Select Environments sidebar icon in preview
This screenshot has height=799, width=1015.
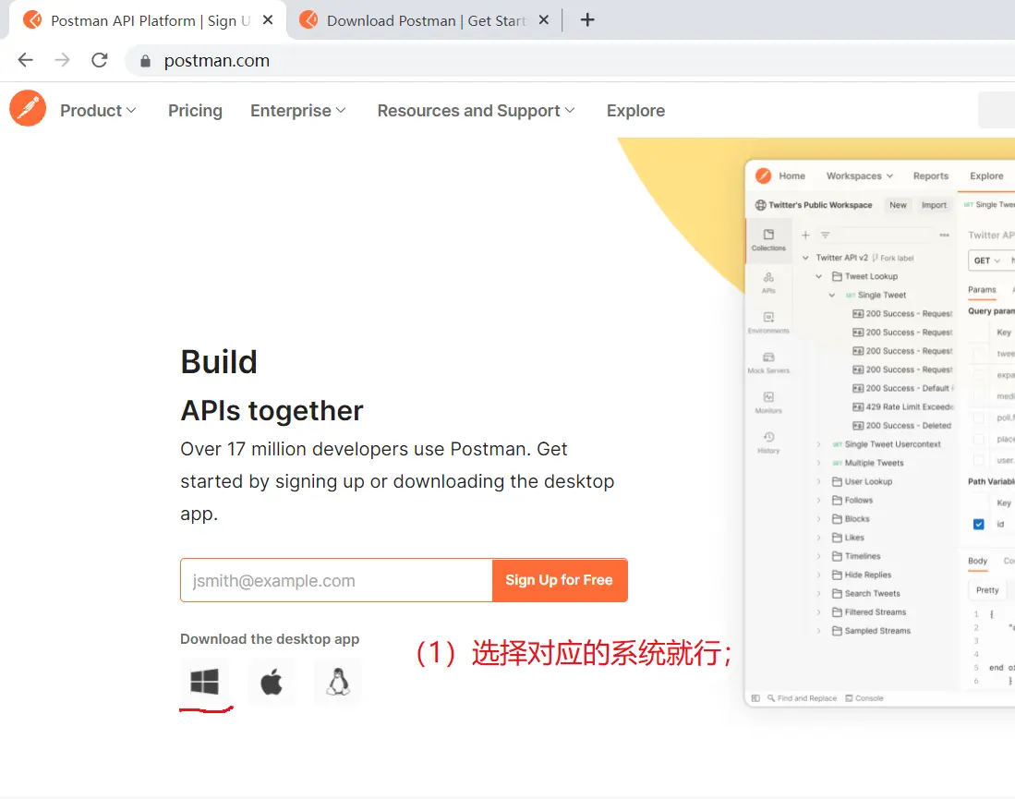pos(768,321)
